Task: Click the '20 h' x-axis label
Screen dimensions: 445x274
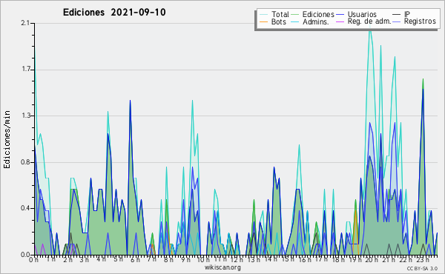Action: click(372, 259)
